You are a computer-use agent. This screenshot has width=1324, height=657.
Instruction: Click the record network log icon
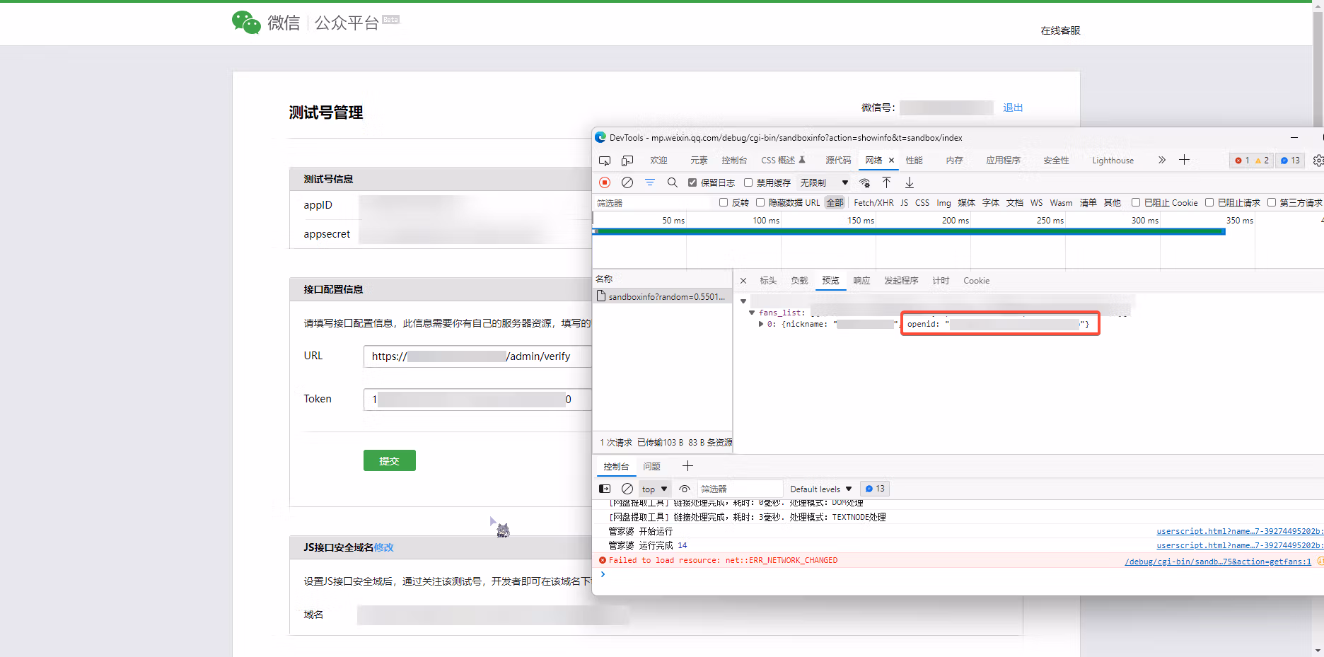pos(605,182)
